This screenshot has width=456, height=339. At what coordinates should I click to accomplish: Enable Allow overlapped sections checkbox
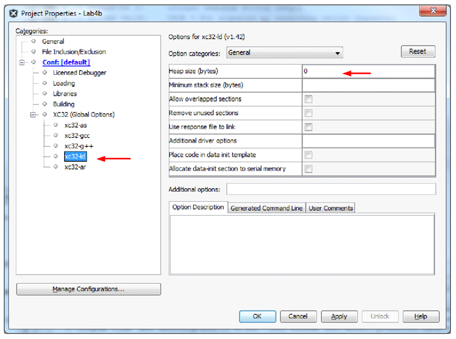(309, 99)
